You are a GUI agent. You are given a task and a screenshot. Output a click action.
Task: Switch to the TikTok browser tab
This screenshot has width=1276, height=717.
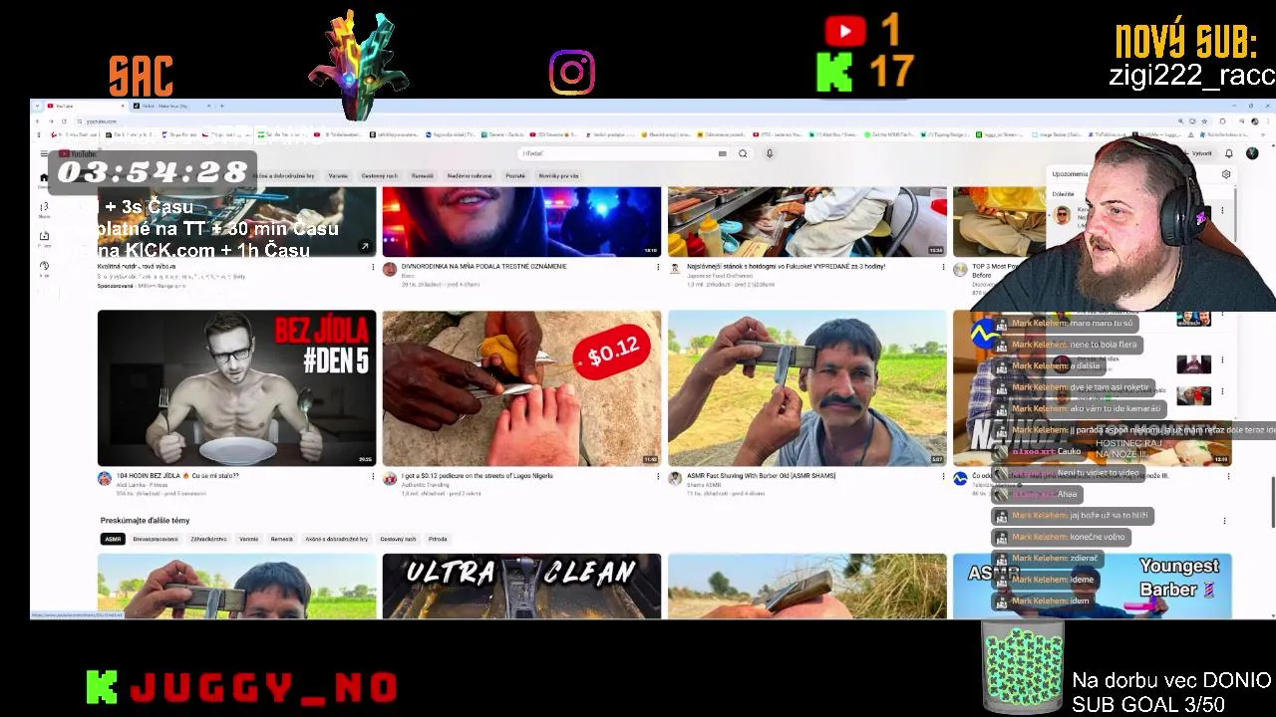coord(172,106)
